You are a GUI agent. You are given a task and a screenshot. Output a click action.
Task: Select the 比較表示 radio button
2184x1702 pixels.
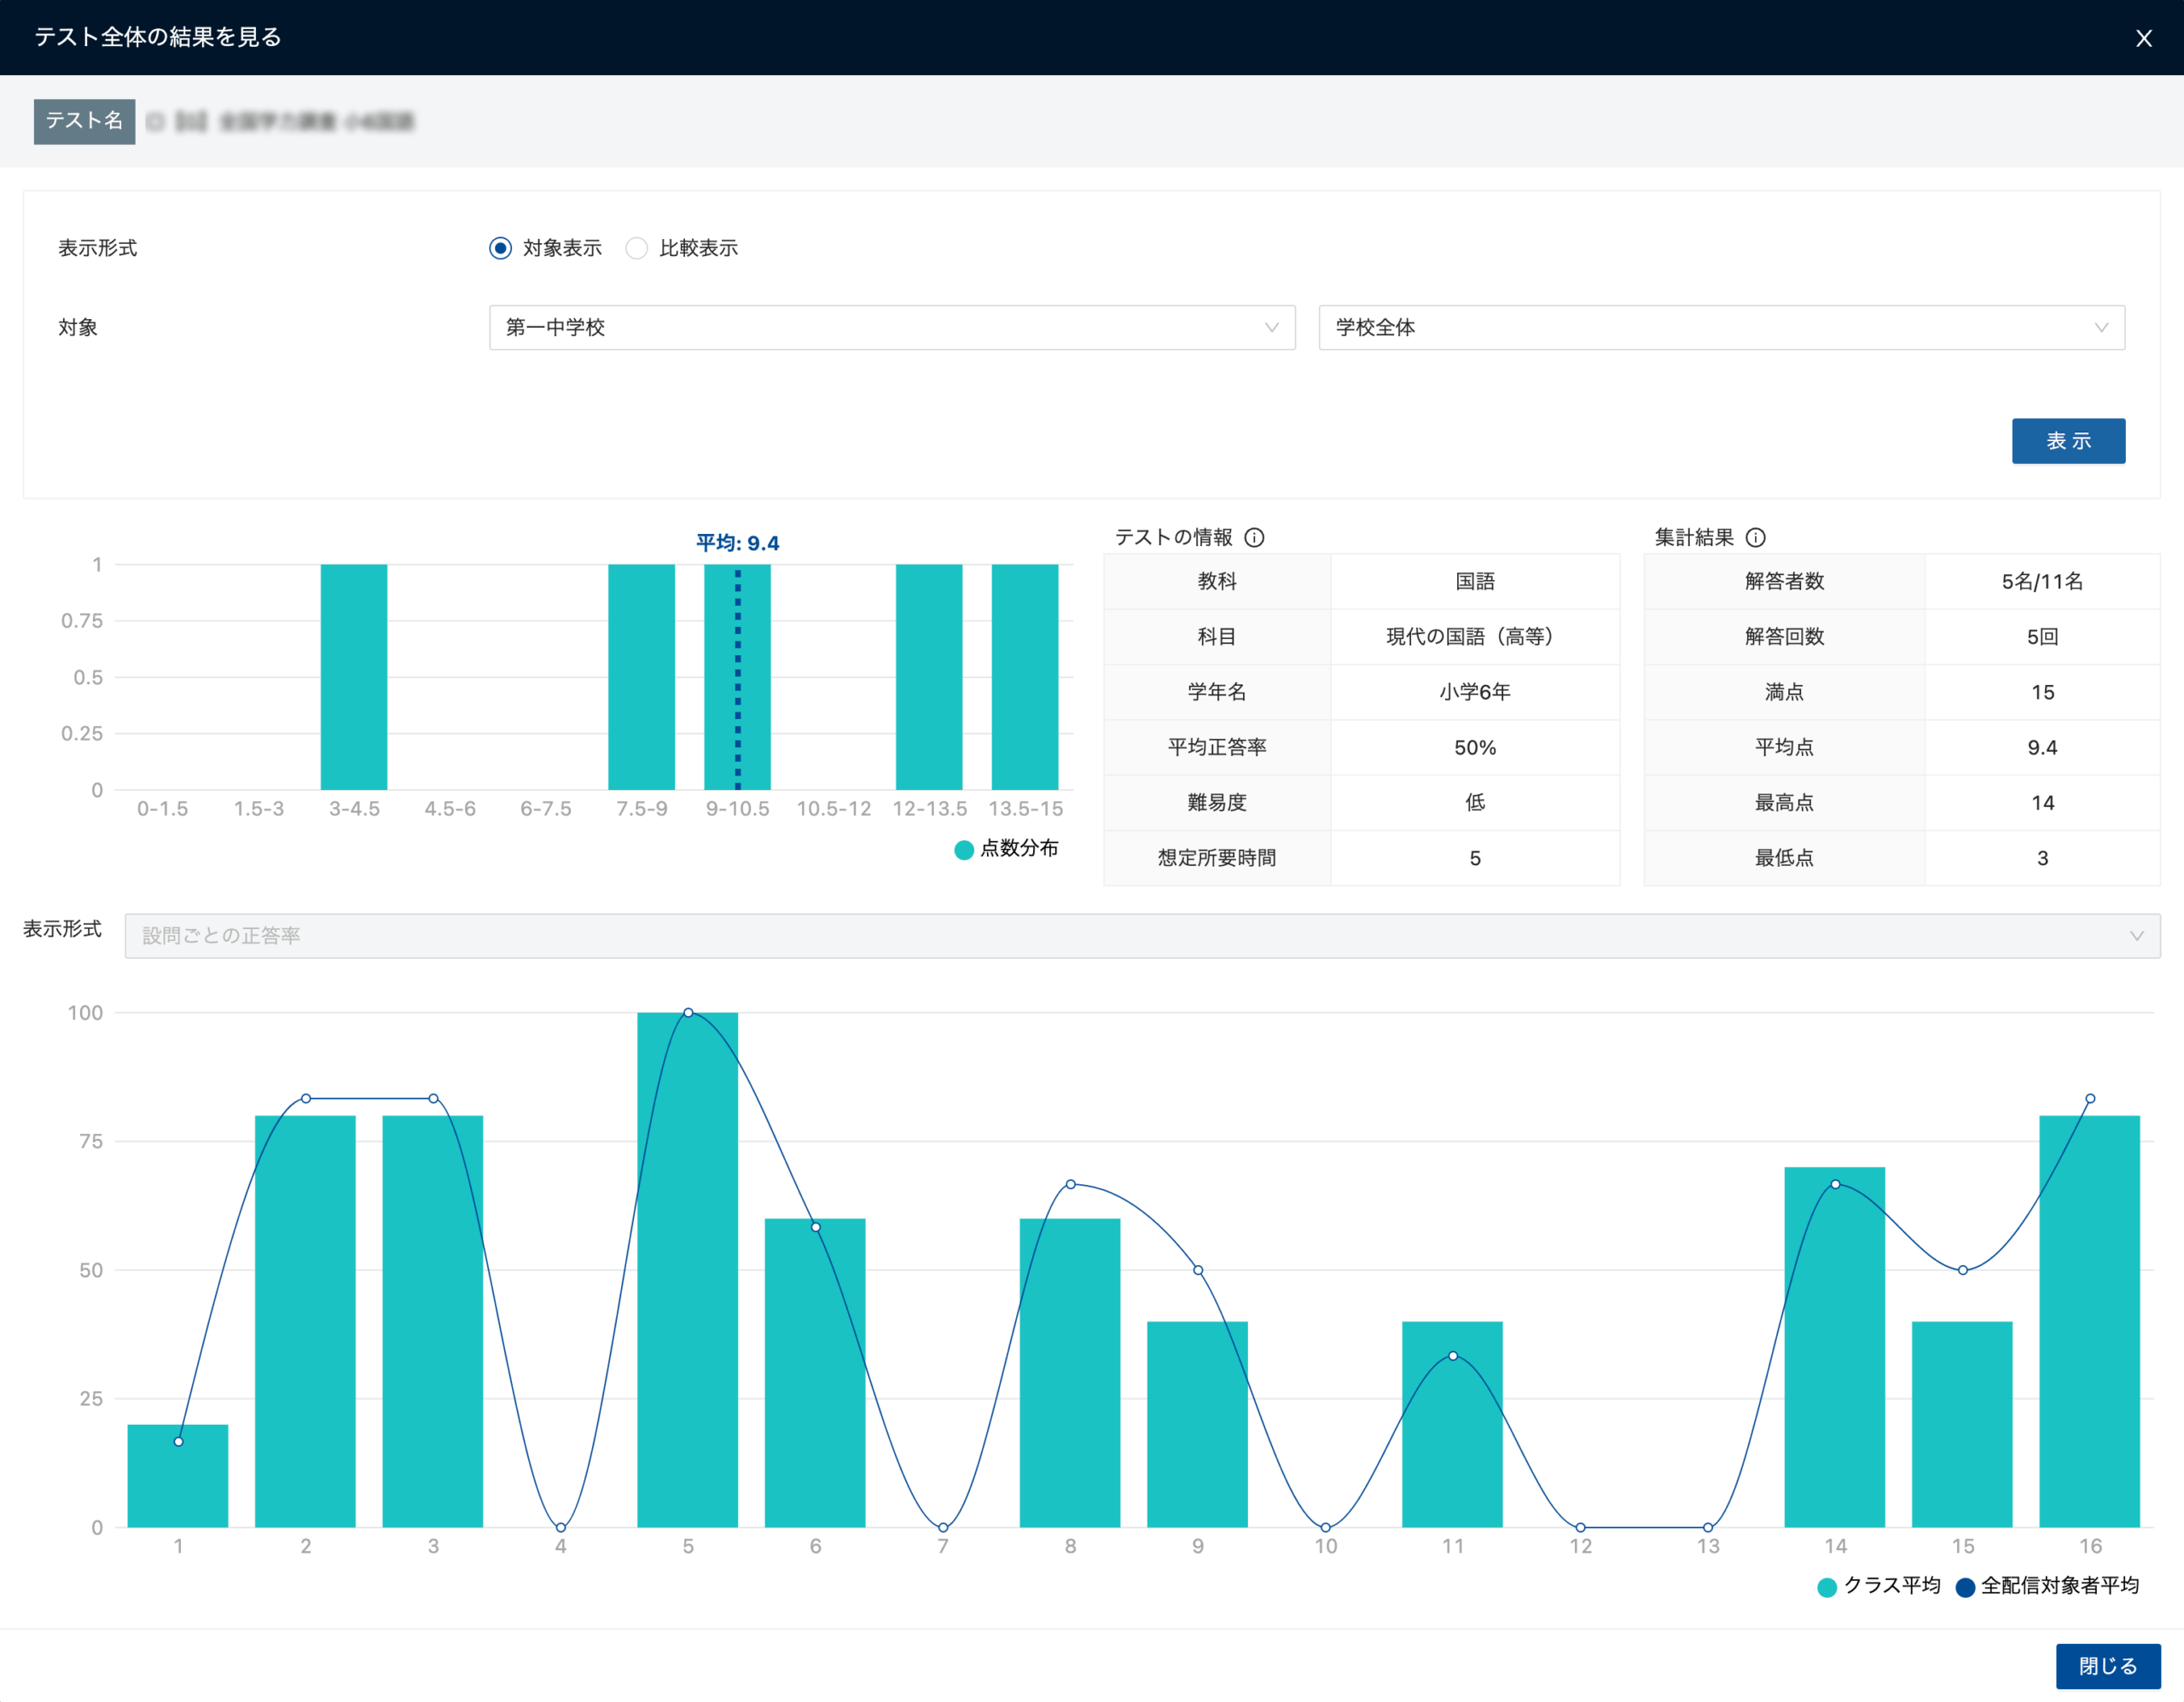point(636,248)
